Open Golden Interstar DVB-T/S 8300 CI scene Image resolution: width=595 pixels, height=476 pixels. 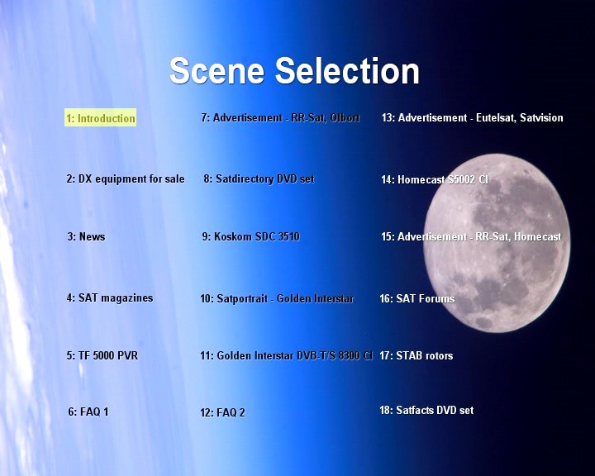286,356
